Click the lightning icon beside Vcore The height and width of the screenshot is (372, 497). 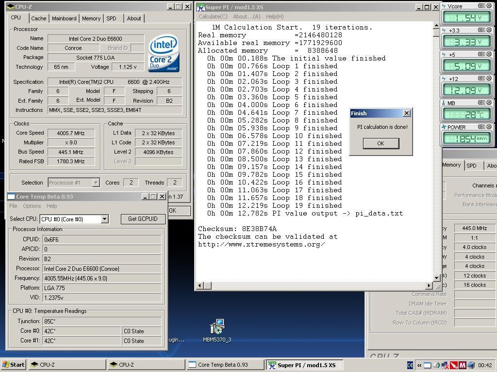[x=444, y=6]
